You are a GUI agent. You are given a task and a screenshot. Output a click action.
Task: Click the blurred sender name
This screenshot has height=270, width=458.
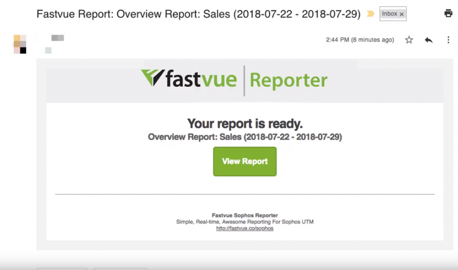pos(57,38)
